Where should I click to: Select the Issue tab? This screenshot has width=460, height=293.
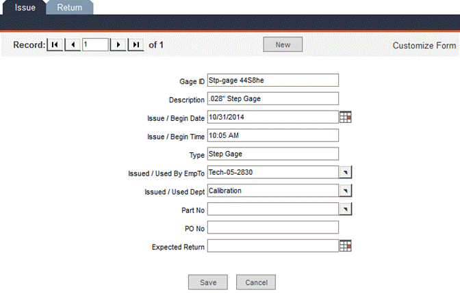pyautogui.click(x=25, y=8)
